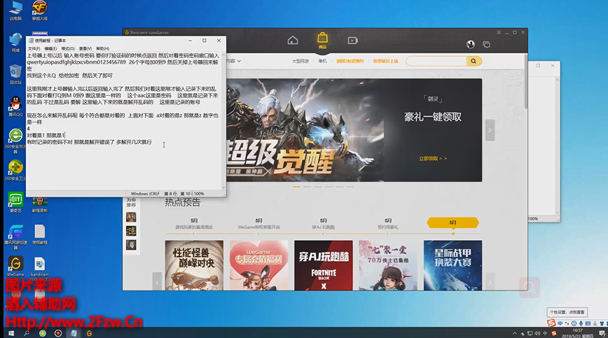The width and height of the screenshot is (608, 338).
Task: Advance banner with right arrow
Action: [x=490, y=129]
